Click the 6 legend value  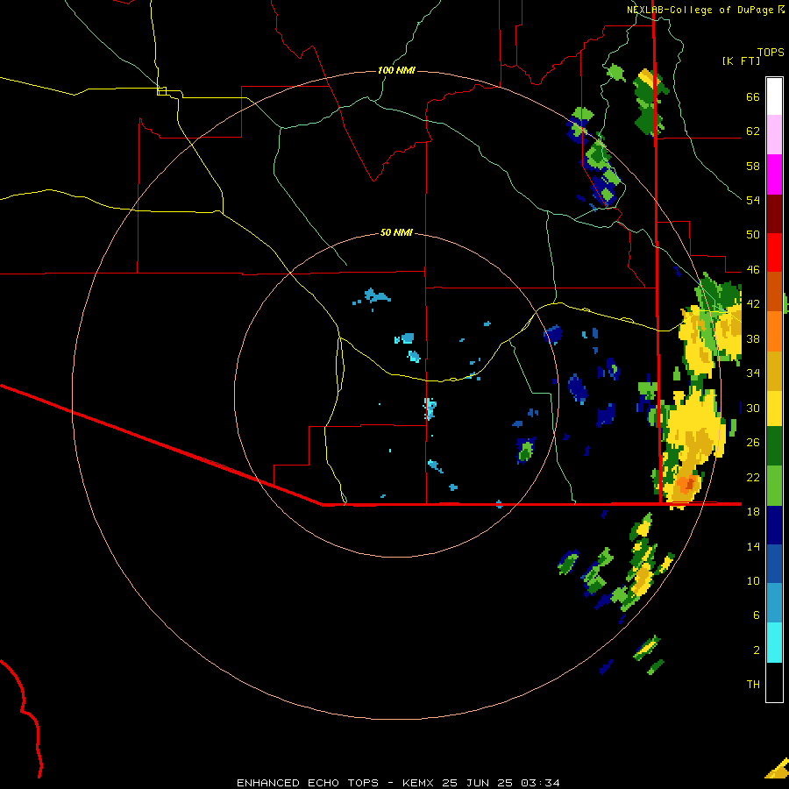[x=757, y=615]
